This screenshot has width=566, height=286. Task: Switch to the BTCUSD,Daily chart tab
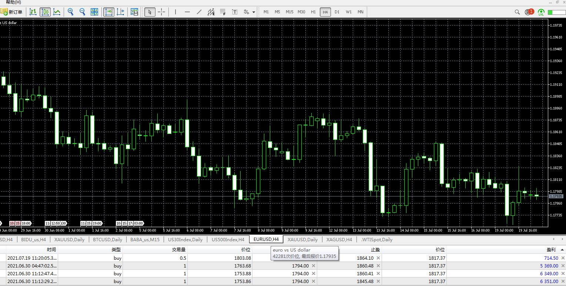(x=107, y=239)
